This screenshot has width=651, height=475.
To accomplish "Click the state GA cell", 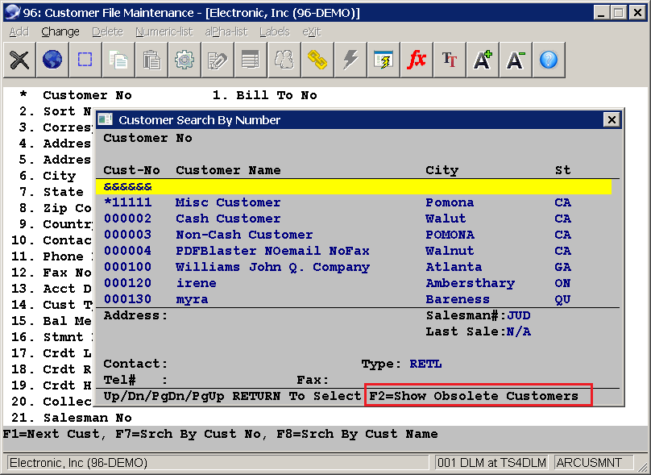I will (562, 267).
